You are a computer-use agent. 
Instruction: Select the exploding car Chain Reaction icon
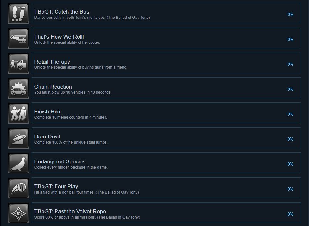(x=19, y=88)
